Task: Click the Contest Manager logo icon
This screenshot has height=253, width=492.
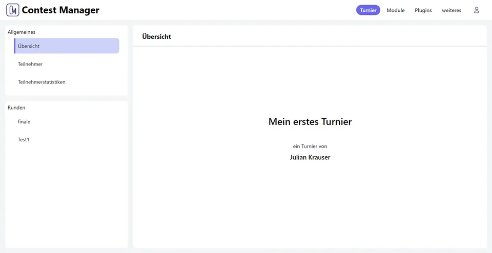Action: (x=12, y=10)
